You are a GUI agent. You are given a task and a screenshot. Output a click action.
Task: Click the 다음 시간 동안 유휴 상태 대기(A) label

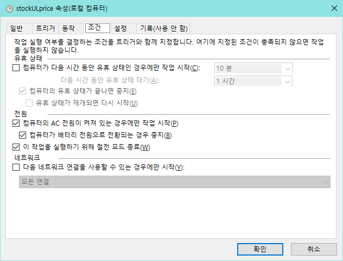coord(110,80)
